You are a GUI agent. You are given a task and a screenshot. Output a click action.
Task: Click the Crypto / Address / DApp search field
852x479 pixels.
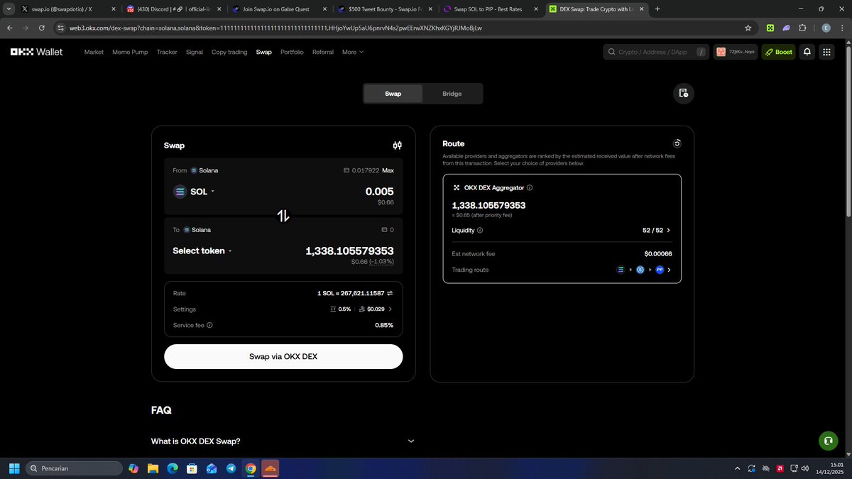pyautogui.click(x=657, y=52)
